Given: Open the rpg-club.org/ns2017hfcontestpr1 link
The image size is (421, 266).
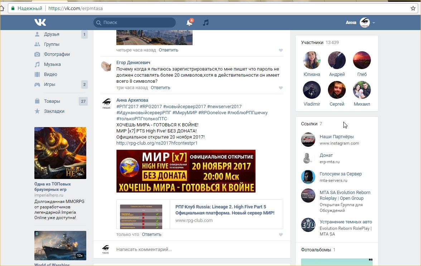Looking at the screenshot, I should [x=157, y=143].
